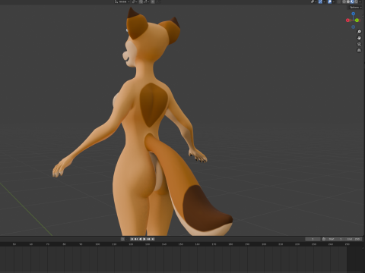This screenshot has height=273, width=365.
Task: Click the End frame field
Action: [353, 239]
